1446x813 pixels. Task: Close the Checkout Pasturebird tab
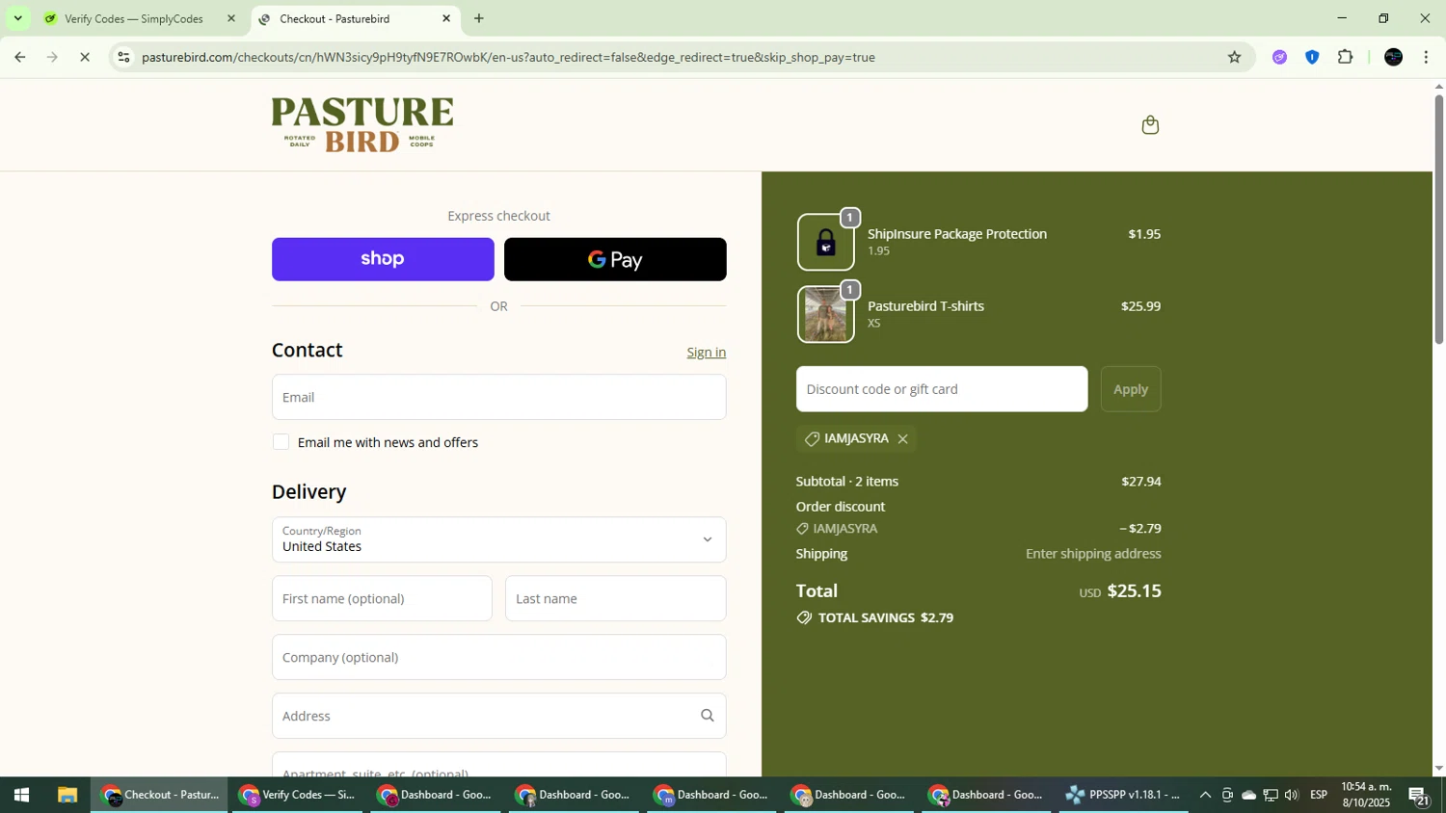point(446,18)
